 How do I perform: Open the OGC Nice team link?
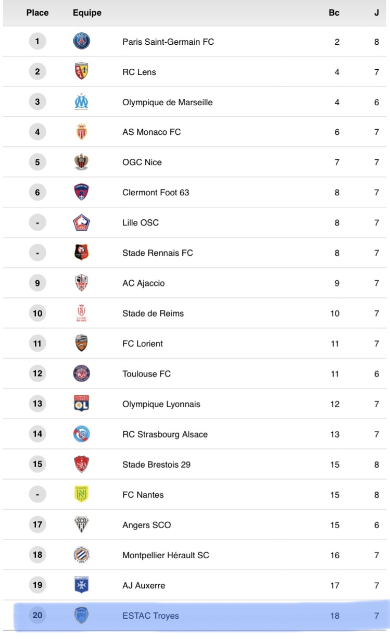pos(142,162)
